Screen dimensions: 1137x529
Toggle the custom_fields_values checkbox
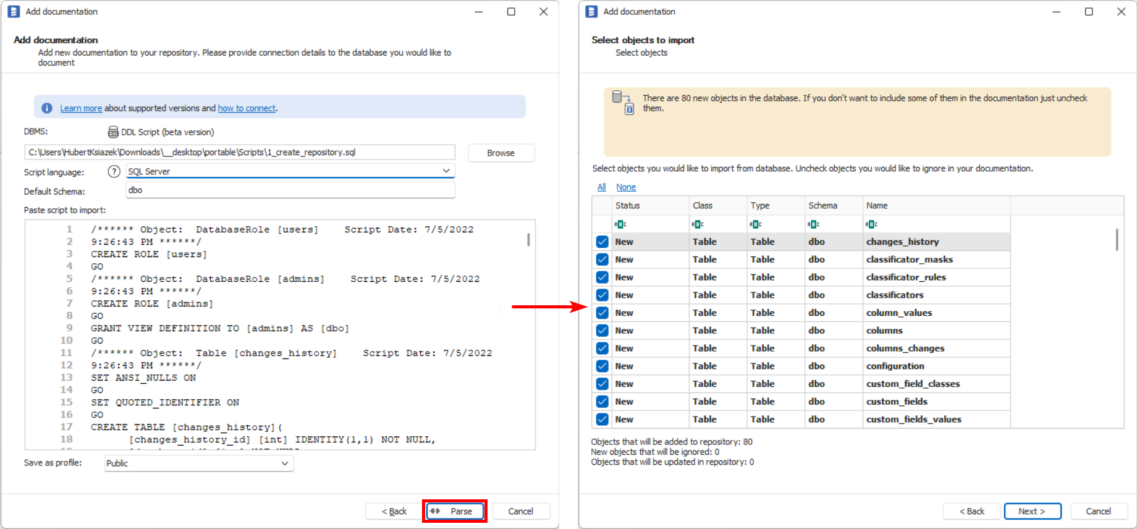click(602, 420)
